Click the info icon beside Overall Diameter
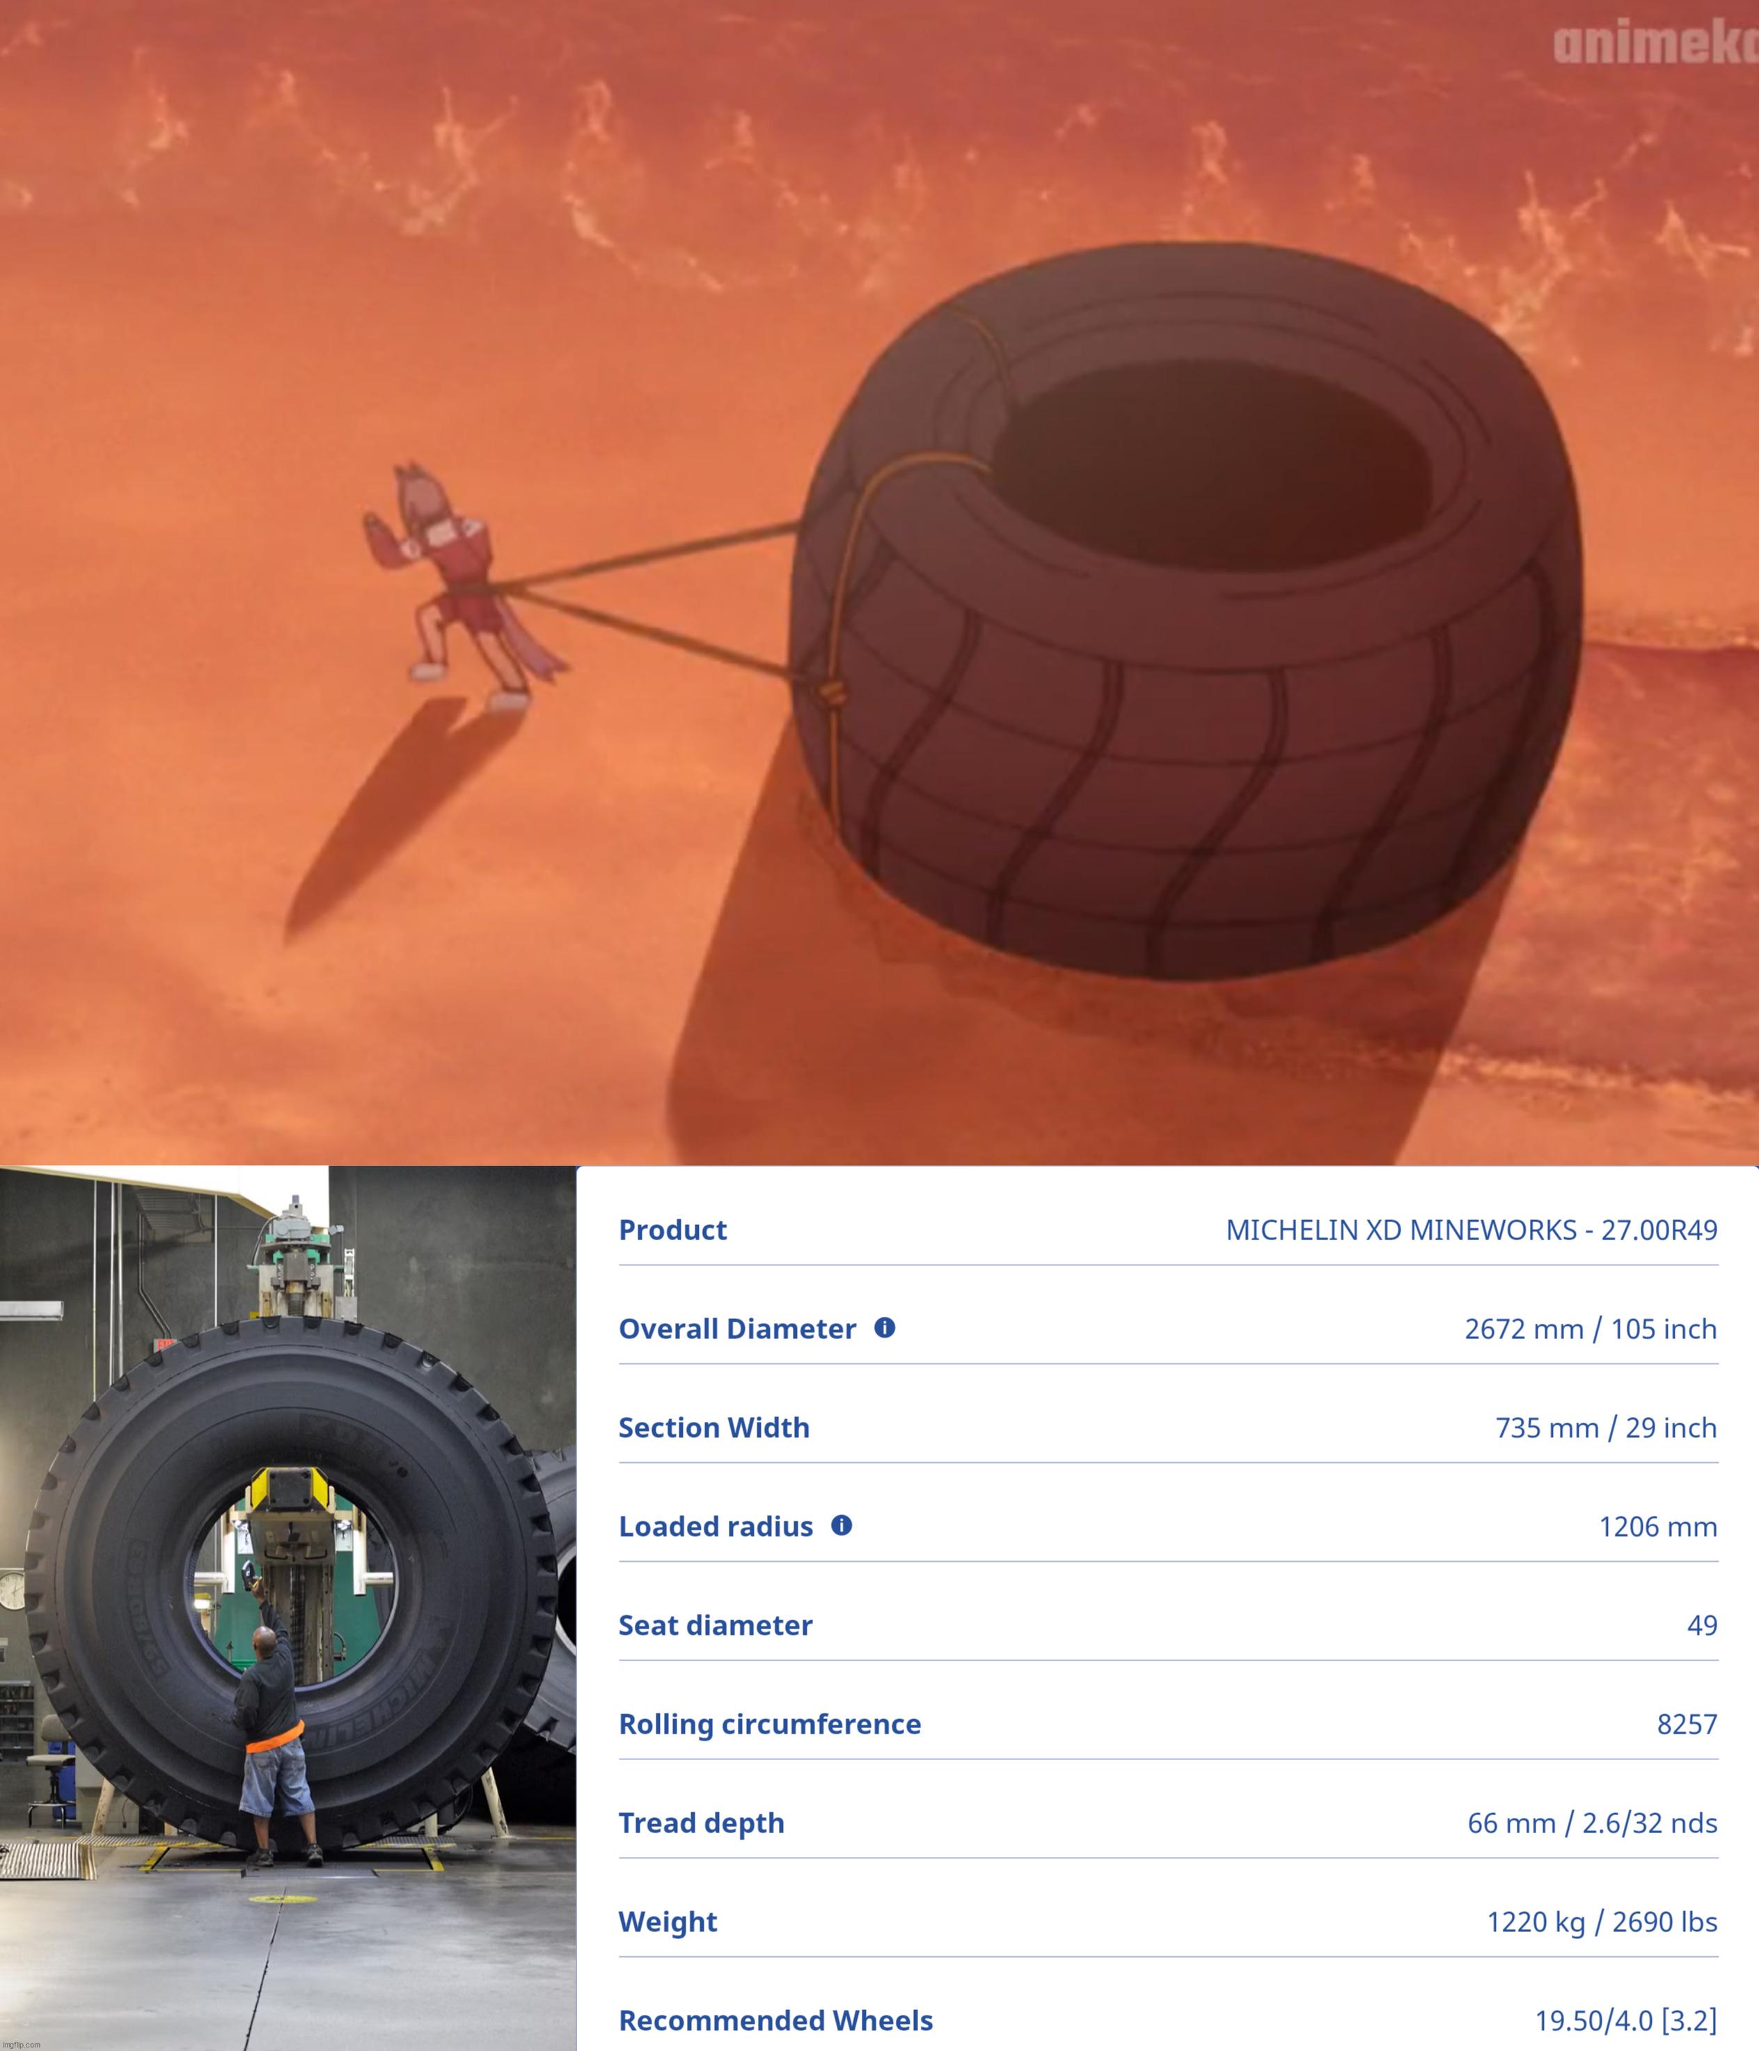This screenshot has height=2051, width=1759. pyautogui.click(x=885, y=1327)
